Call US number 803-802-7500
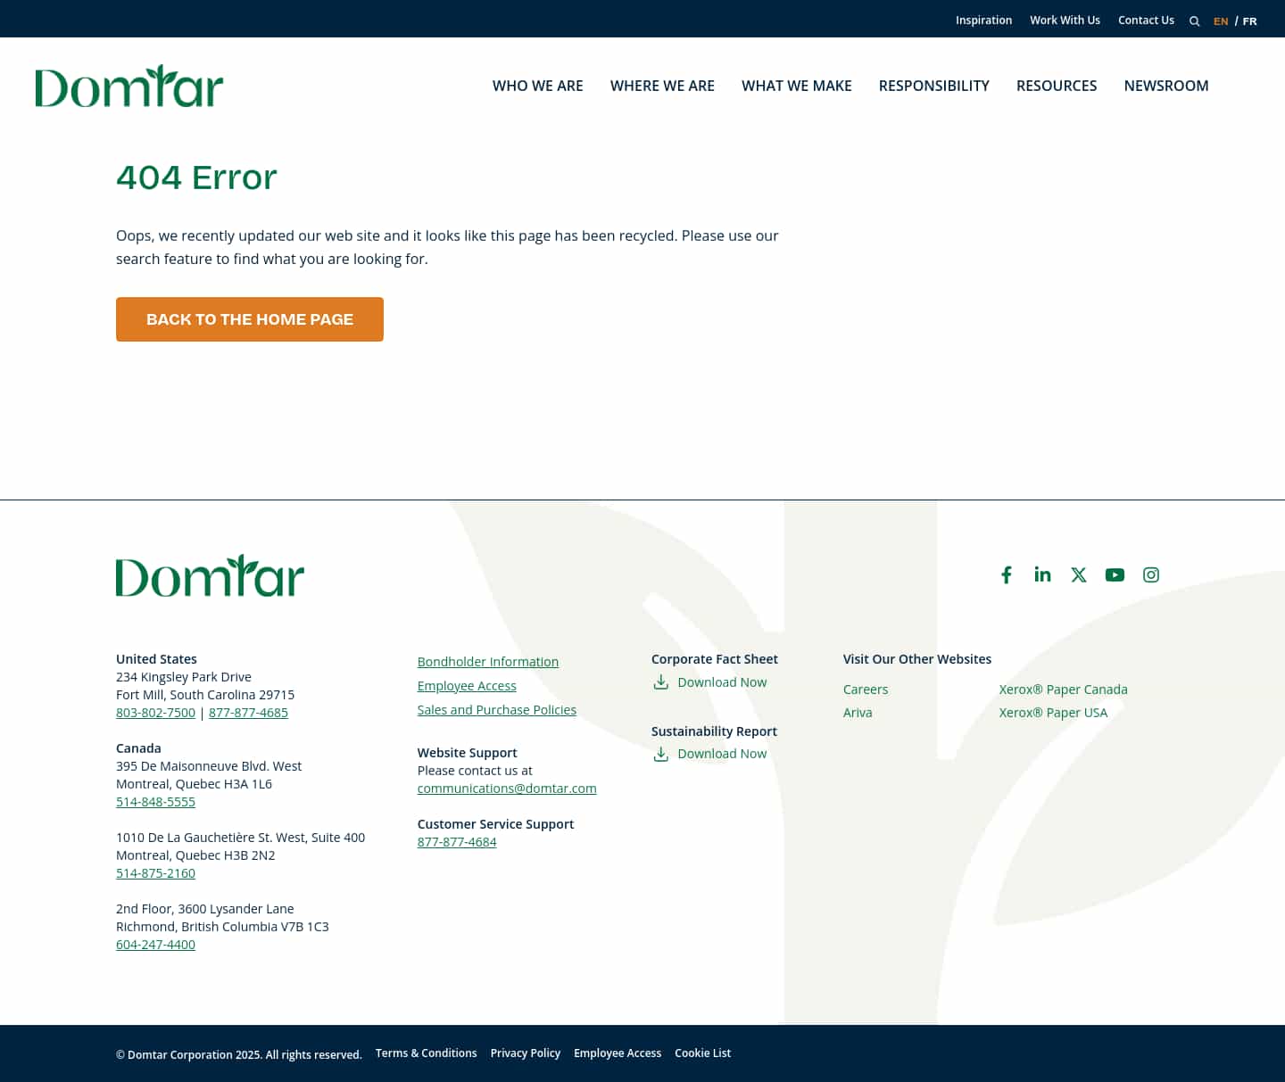 tap(155, 713)
